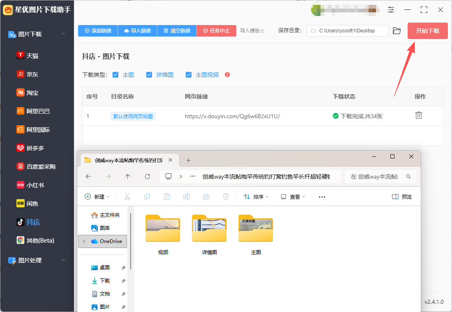Click the save directory path field
The width and height of the screenshot is (452, 312).
(x=347, y=30)
